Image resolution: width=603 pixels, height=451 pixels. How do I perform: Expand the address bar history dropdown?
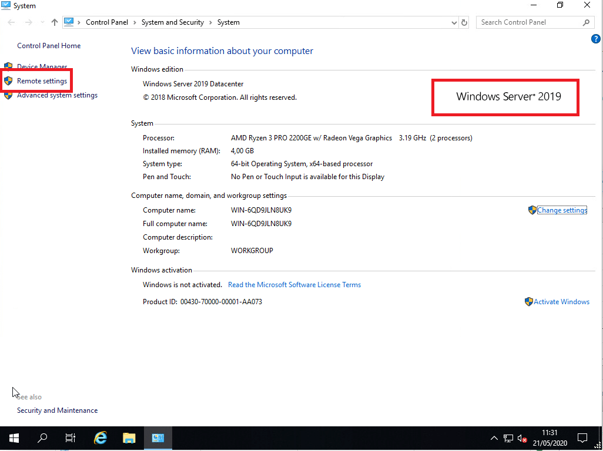(x=454, y=23)
